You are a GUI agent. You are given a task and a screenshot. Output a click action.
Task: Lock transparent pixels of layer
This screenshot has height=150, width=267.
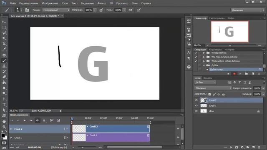(x=209, y=94)
